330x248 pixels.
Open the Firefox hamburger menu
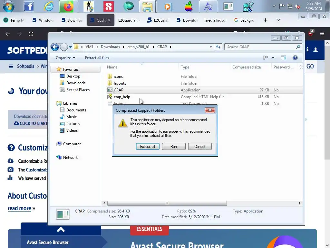(x=322, y=34)
